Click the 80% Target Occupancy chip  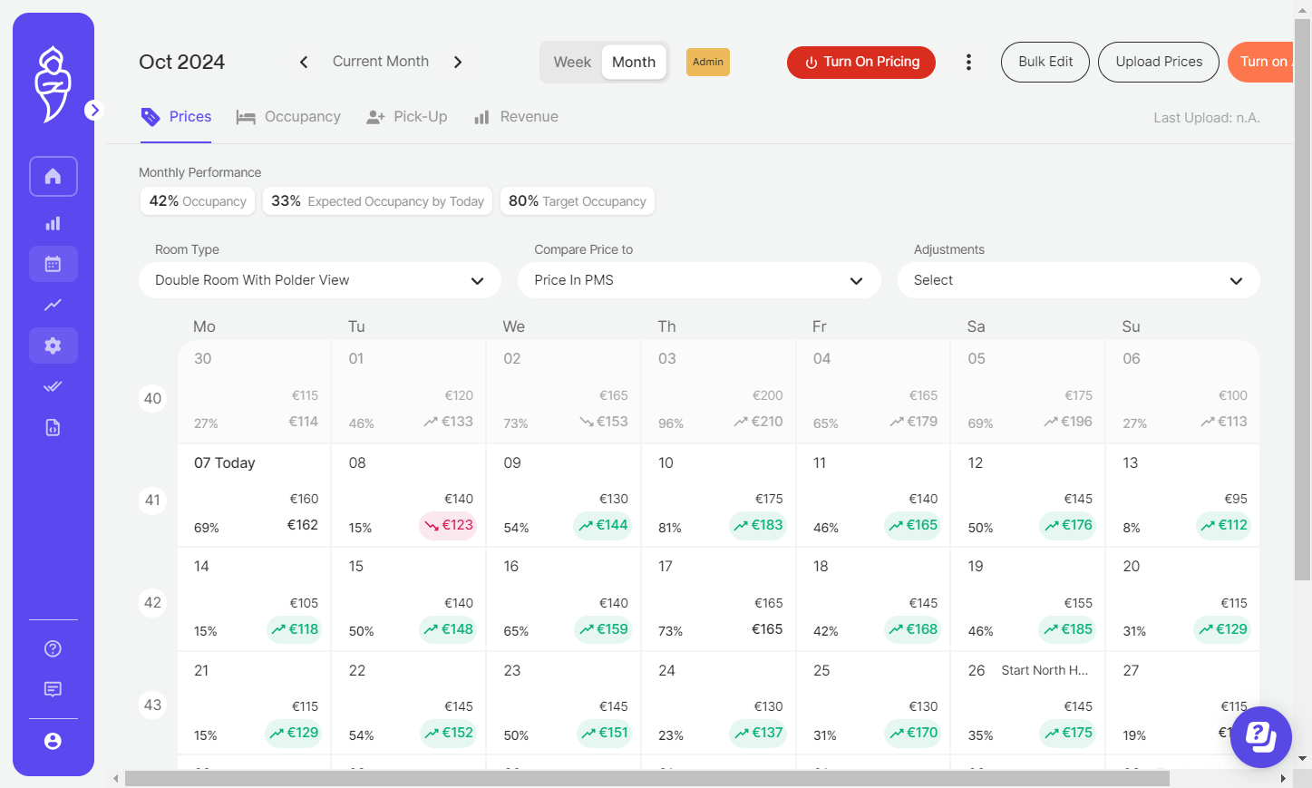[578, 201]
